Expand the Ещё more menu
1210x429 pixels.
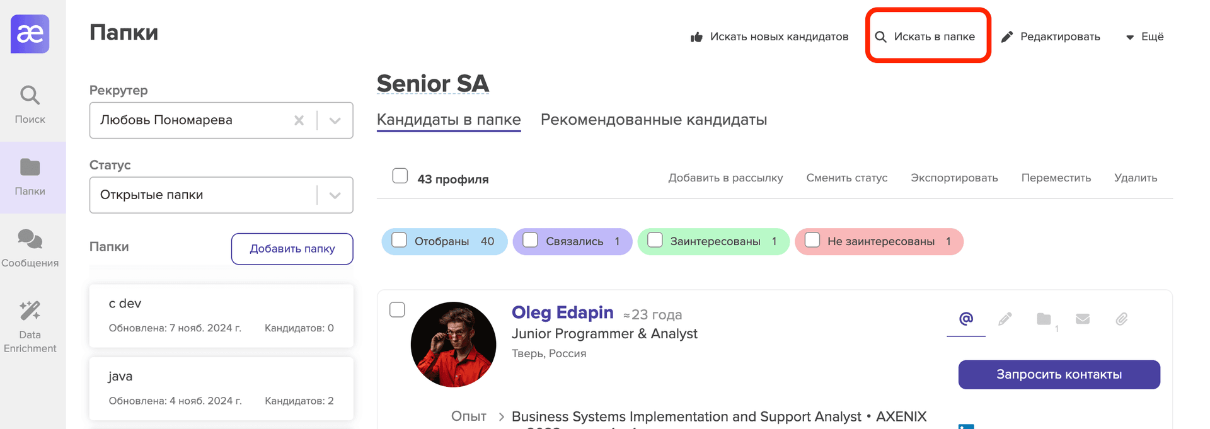pyautogui.click(x=1145, y=37)
